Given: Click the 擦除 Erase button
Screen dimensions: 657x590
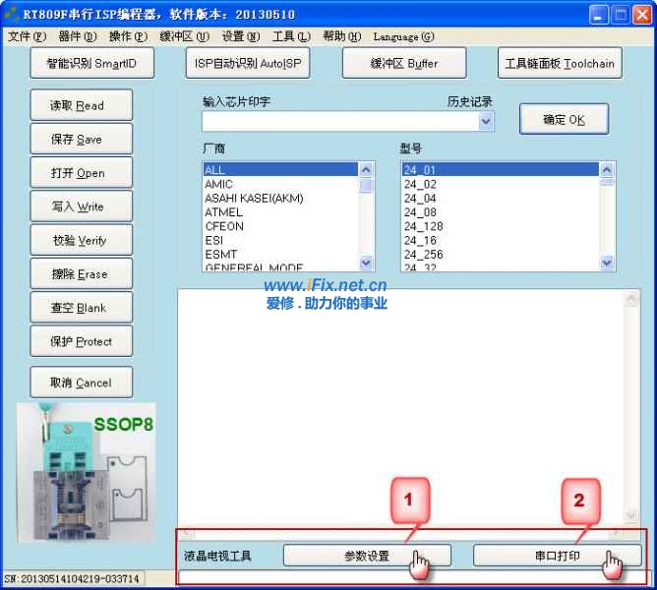Looking at the screenshot, I should point(82,273).
